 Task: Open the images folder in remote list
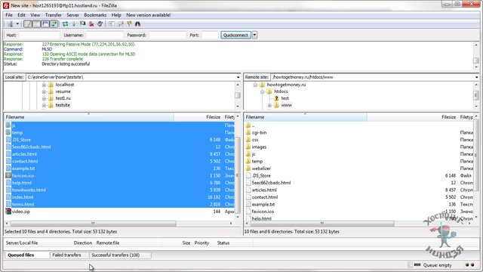[259, 147]
